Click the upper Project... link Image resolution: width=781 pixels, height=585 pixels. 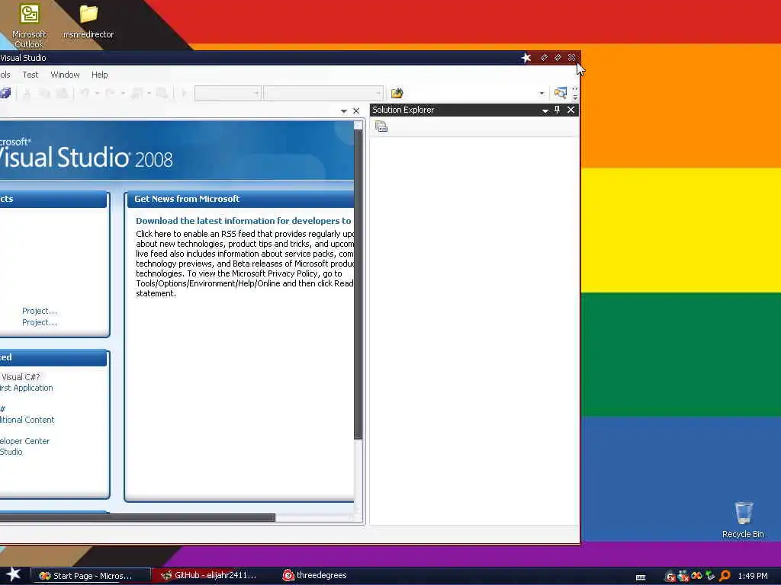click(x=40, y=311)
